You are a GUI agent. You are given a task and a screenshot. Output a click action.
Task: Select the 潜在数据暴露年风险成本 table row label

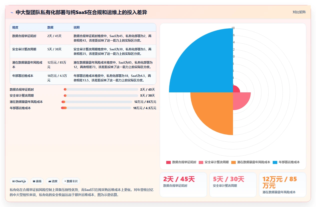27,65
